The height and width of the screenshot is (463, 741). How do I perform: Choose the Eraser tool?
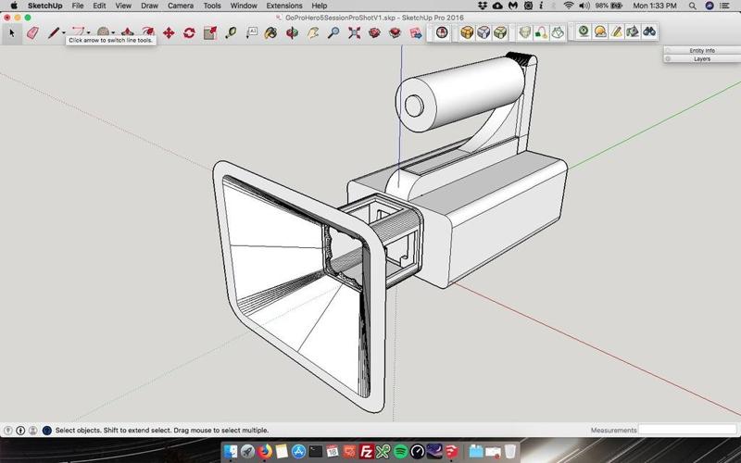[x=33, y=33]
